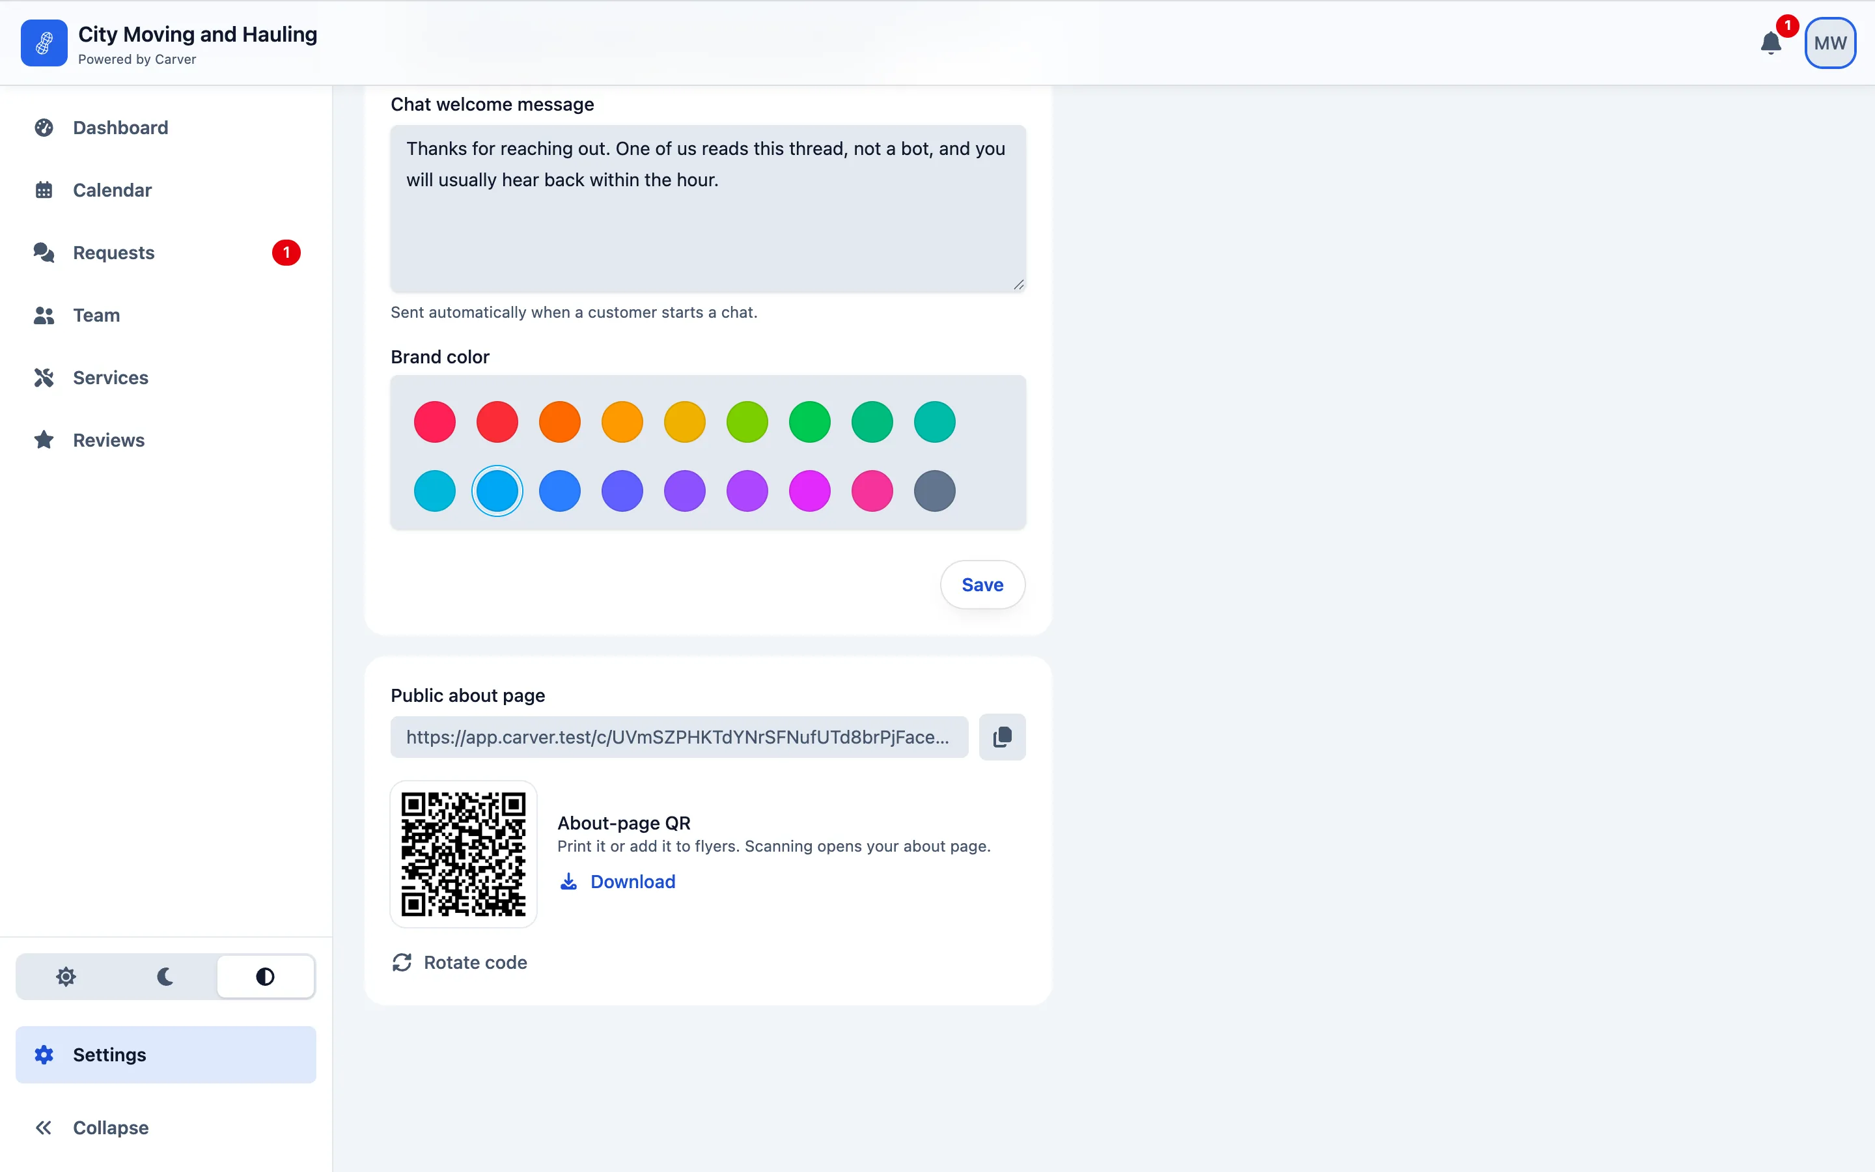Viewport: 1875px width, 1172px height.
Task: Click the Dashboard gauge icon
Action: click(x=44, y=127)
